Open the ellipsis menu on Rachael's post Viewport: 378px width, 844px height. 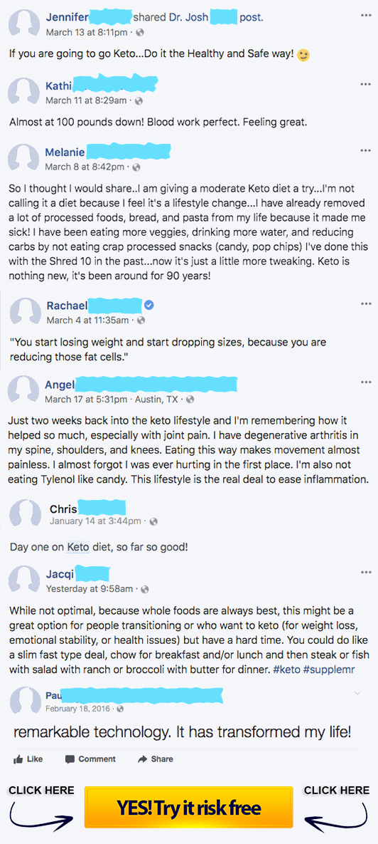(x=366, y=304)
